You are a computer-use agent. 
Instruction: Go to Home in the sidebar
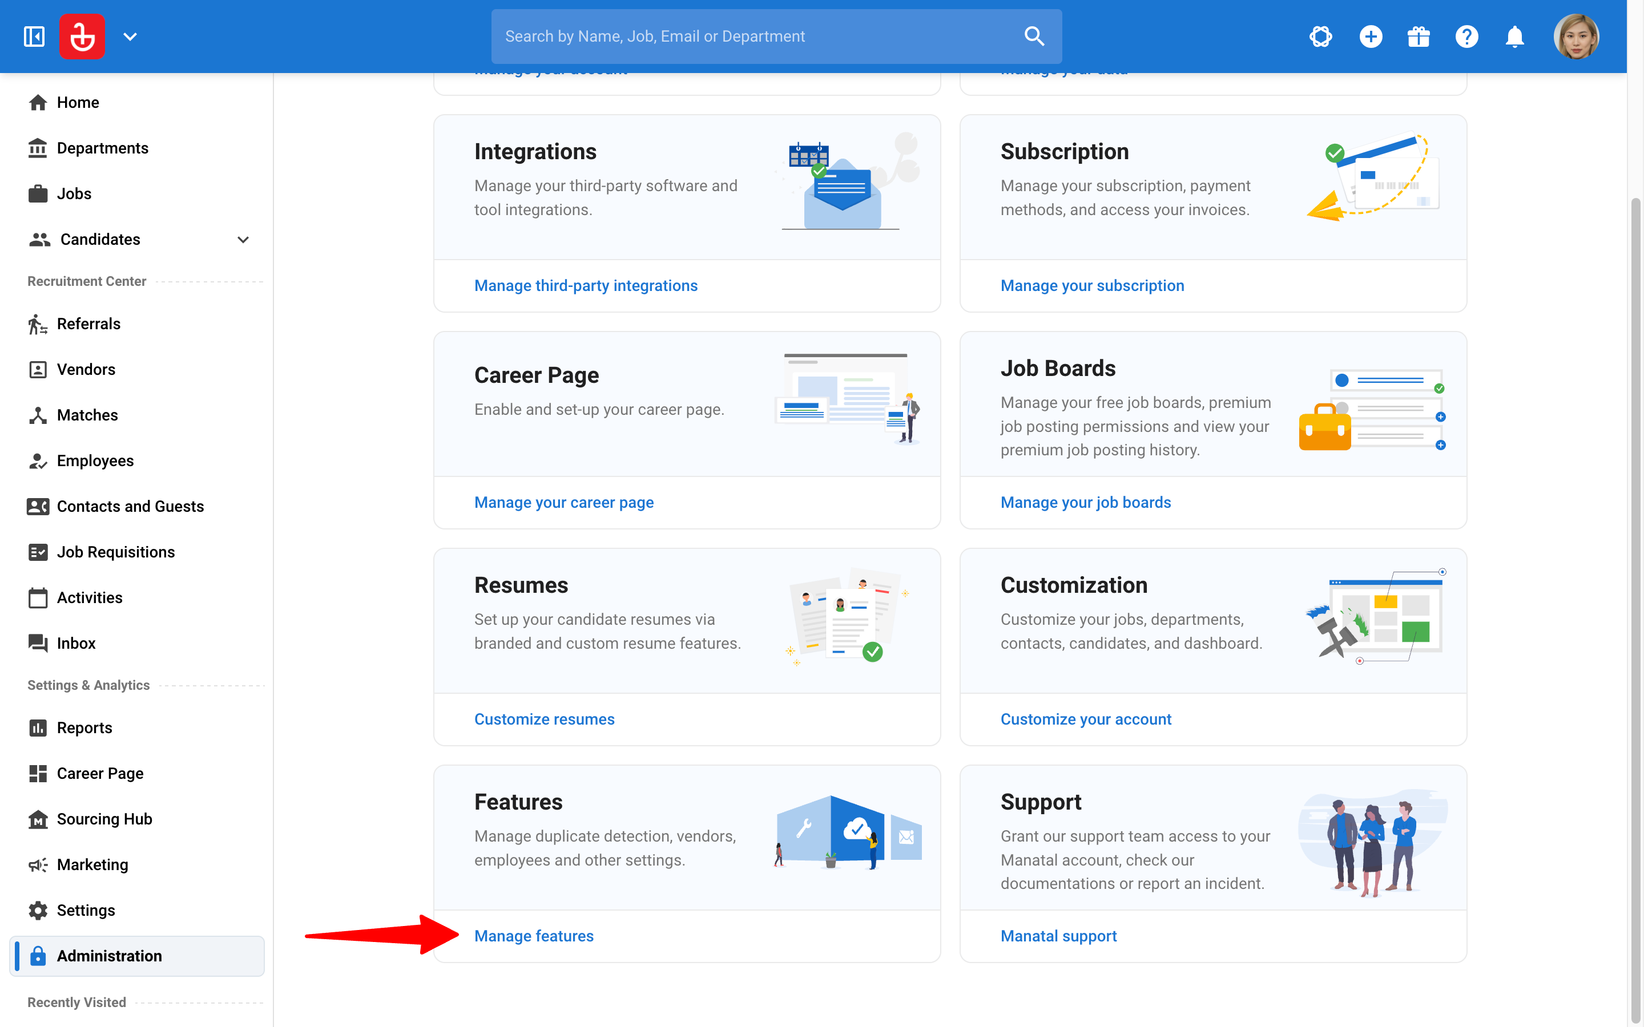[136, 103]
